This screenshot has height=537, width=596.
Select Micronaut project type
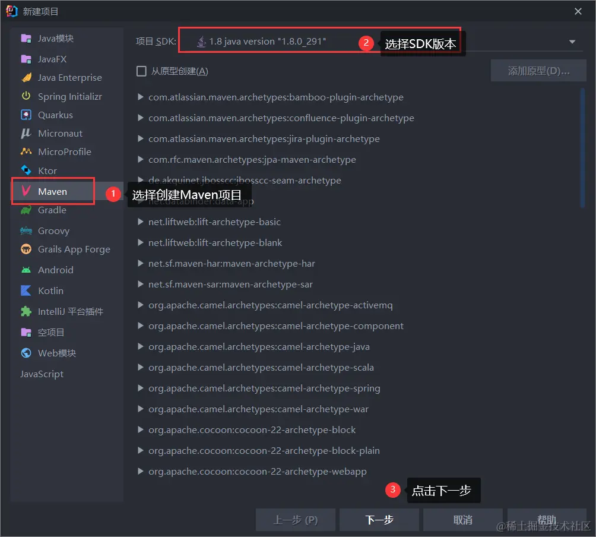point(67,134)
